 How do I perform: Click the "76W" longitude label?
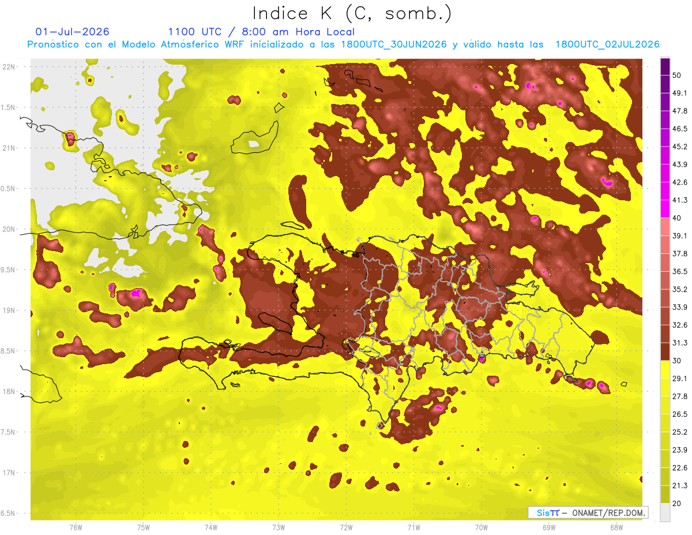pos(76,527)
